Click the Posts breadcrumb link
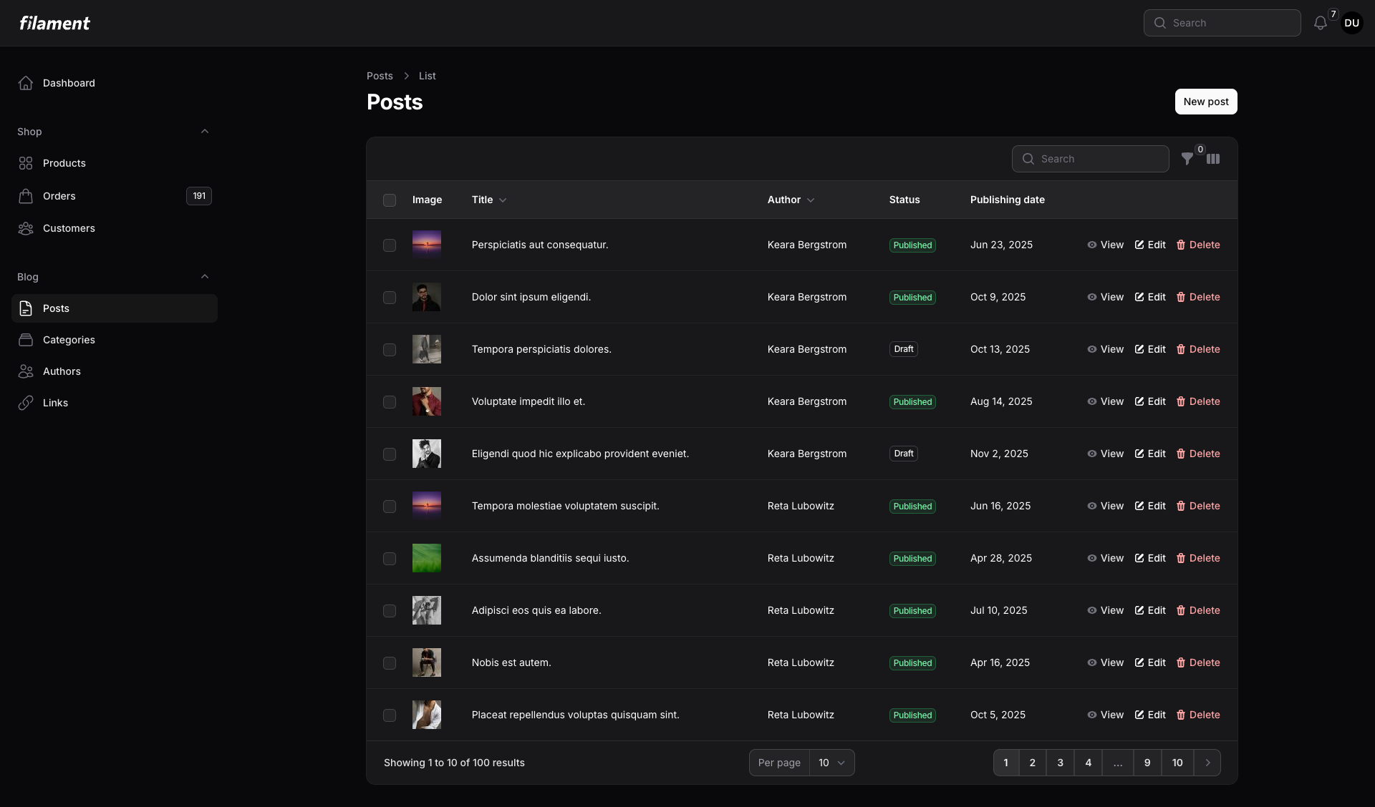This screenshot has width=1375, height=807. [380, 76]
